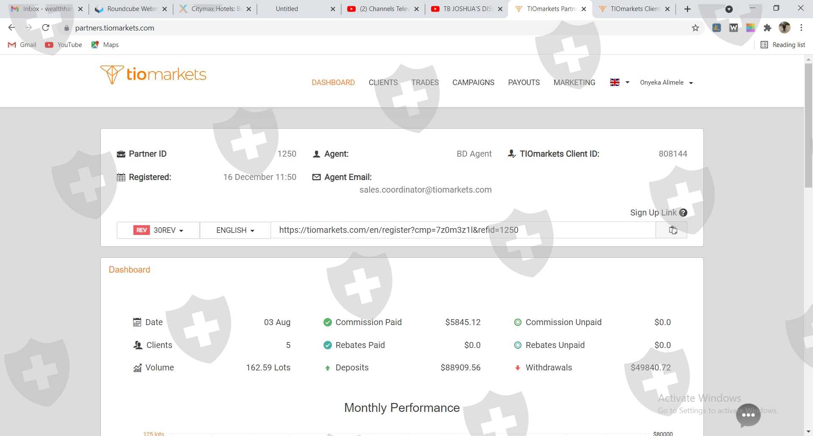
Task: Expand the ENGLISH language dropdown
Action: tap(235, 230)
